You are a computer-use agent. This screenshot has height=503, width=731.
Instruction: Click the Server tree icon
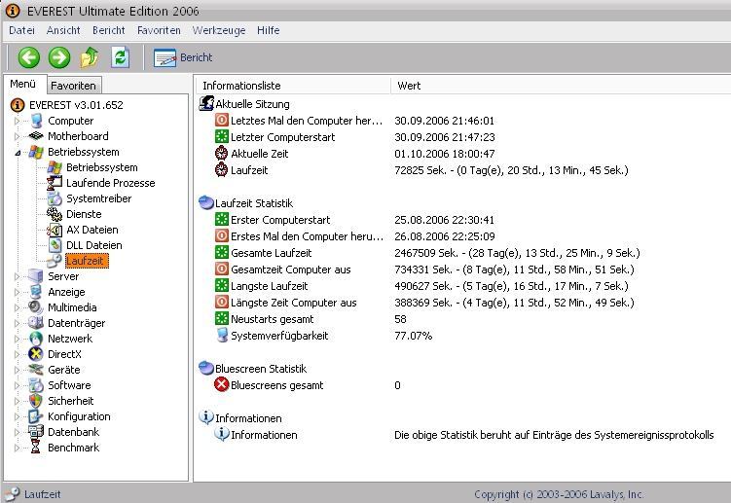click(35, 276)
